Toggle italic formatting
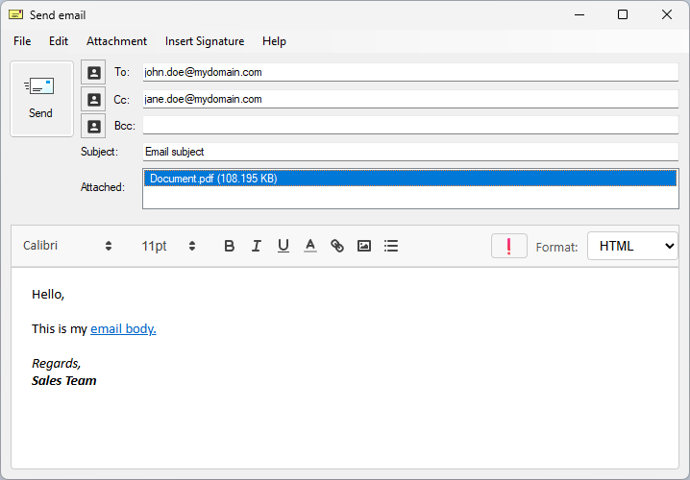Screen dimensions: 690x480 click(256, 246)
